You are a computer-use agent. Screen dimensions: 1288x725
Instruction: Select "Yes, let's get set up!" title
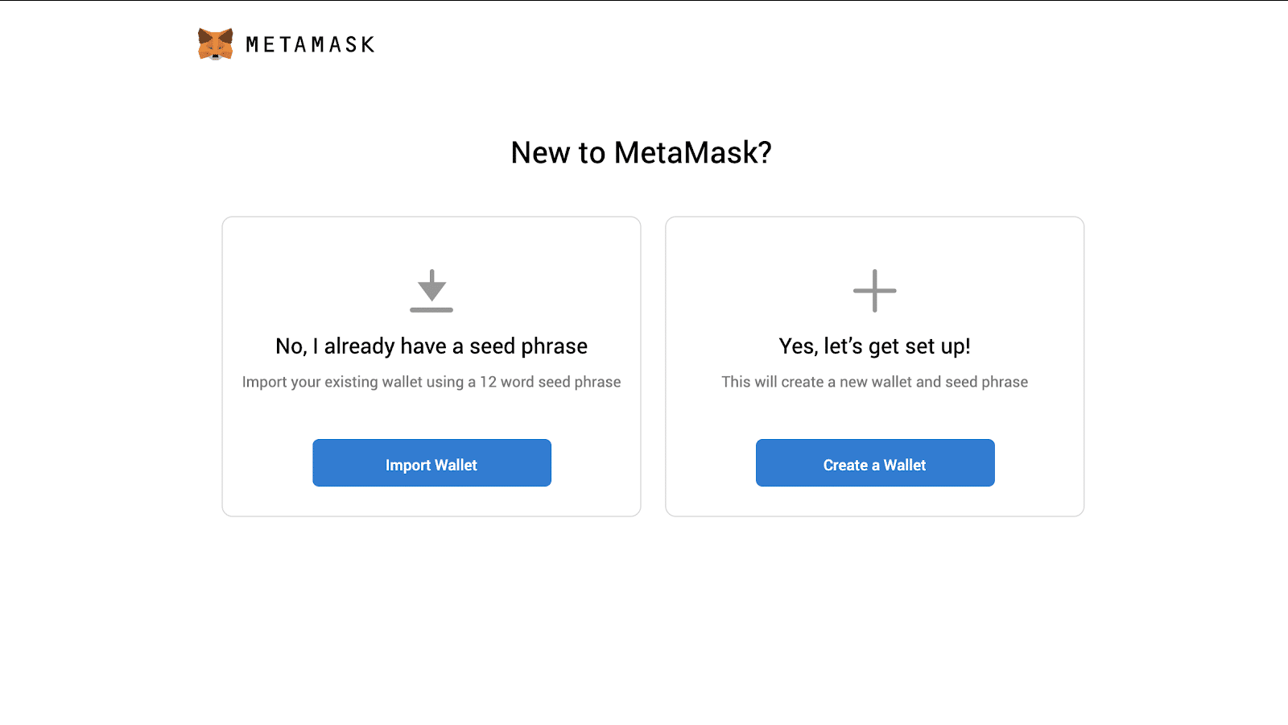875,346
